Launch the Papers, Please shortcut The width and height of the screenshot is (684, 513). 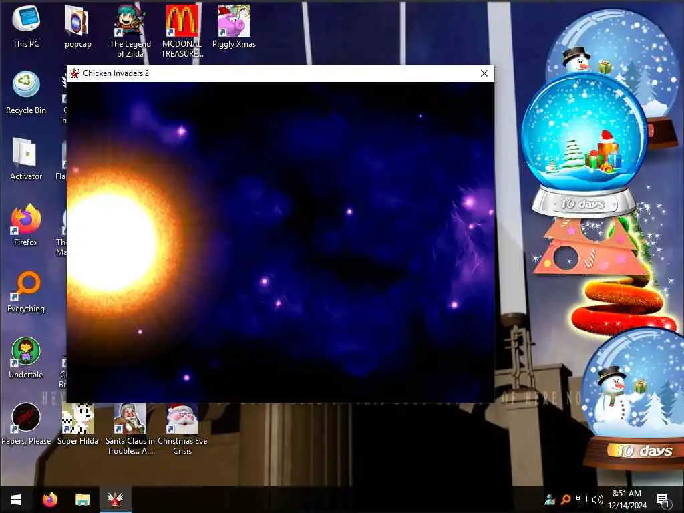pos(26,424)
